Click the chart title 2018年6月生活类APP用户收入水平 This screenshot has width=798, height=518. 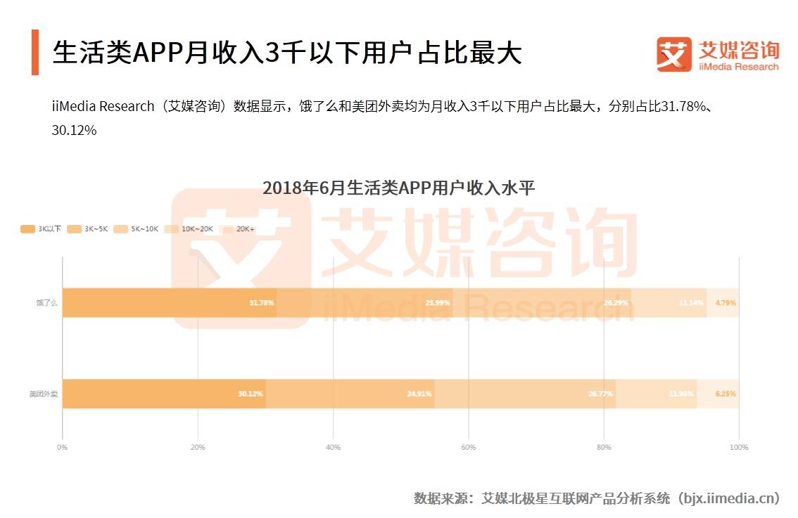pos(399,188)
